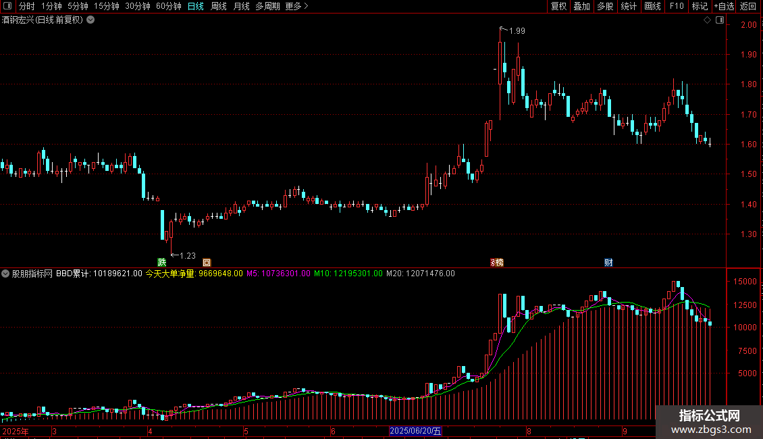The image size is (763, 439).
Task: Select the 周线 weekly period
Action: click(x=219, y=6)
